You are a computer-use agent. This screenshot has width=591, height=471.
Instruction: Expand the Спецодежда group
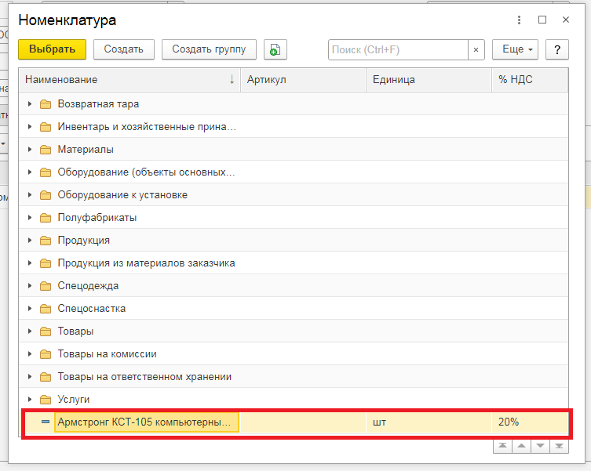point(30,286)
